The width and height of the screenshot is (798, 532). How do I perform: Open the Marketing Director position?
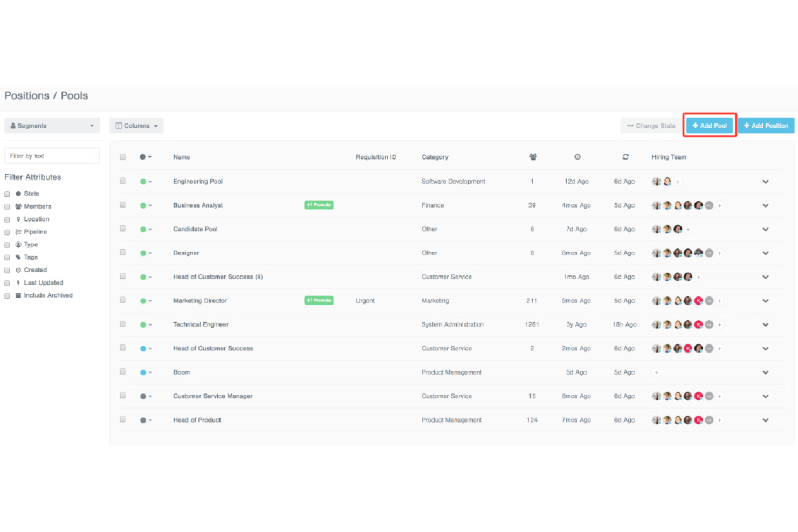pyautogui.click(x=200, y=301)
